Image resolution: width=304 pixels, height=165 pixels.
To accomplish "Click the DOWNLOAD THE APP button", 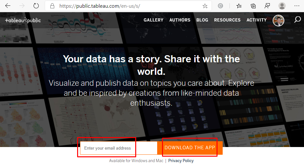I will pyautogui.click(x=190, y=148).
